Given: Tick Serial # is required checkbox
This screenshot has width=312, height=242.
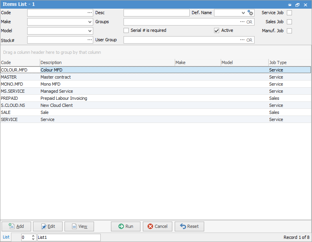Looking at the screenshot, I should 126,30.
